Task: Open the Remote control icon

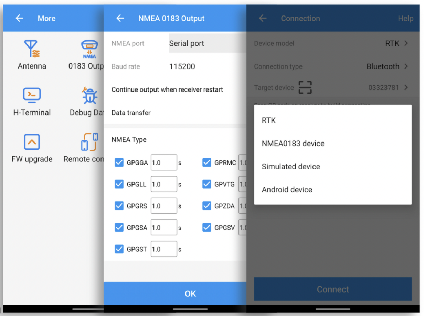Action: (x=89, y=142)
